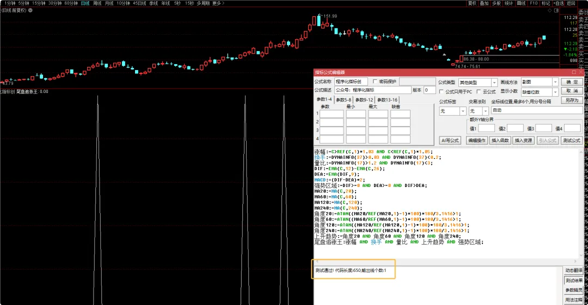Maximize the 指标公式编辑器 window
The width and height of the screenshot is (588, 305).
(x=574, y=72)
